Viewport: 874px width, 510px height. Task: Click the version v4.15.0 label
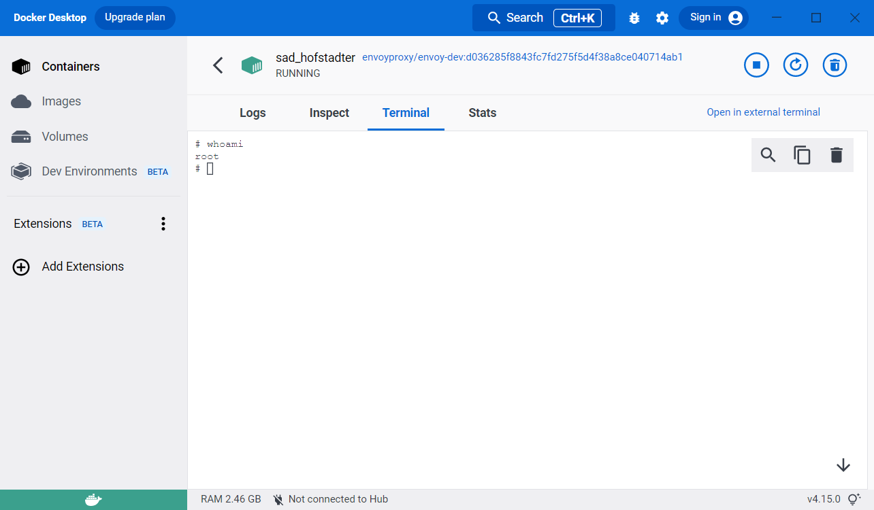[824, 499]
